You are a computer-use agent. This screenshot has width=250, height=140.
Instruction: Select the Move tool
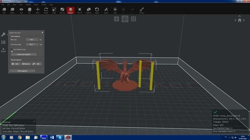coord(37,10)
